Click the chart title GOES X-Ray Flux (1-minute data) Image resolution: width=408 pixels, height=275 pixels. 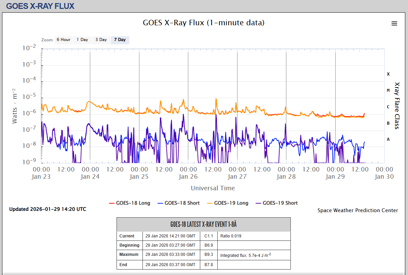pos(203,23)
